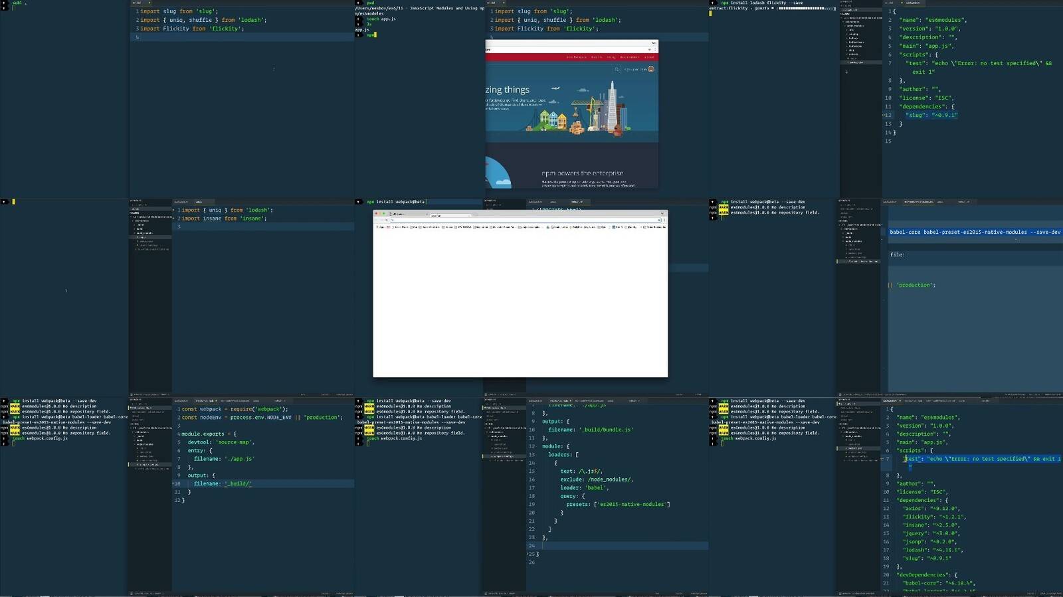Click the 'npm powers the enterprise' heading
1063x597 pixels.
582,173
